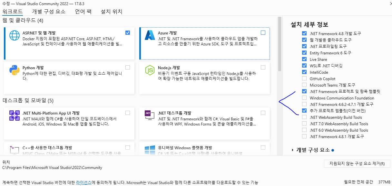Click the install path C:\Program Files text
The image size is (392, 186).
click(x=52, y=168)
